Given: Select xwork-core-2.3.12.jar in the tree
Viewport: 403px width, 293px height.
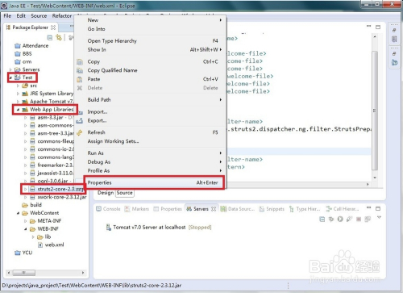Looking at the screenshot, I should 58,197.
